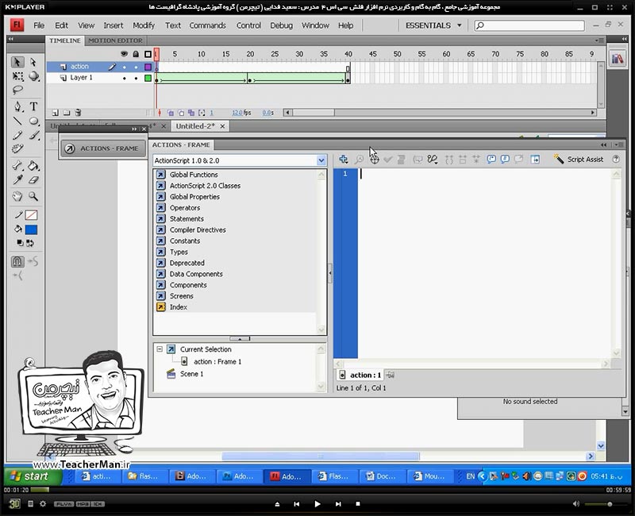Click the ACTIONS - FRAME collapsed panel button
This screenshot has width=635, height=516.
tap(103, 148)
